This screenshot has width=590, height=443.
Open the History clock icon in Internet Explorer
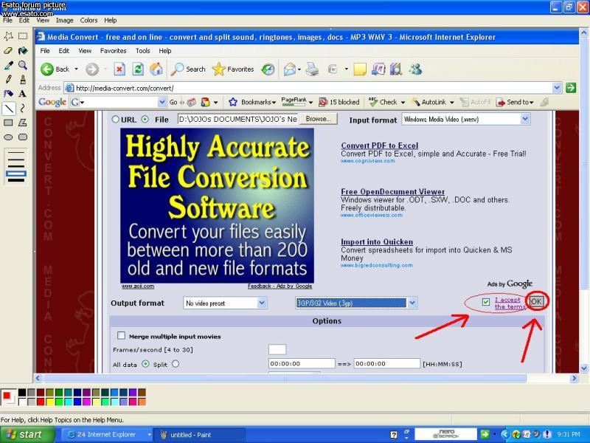[268, 69]
